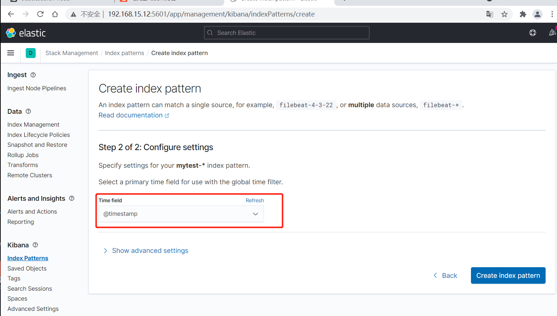Open the browser three-dot menu

click(552, 14)
